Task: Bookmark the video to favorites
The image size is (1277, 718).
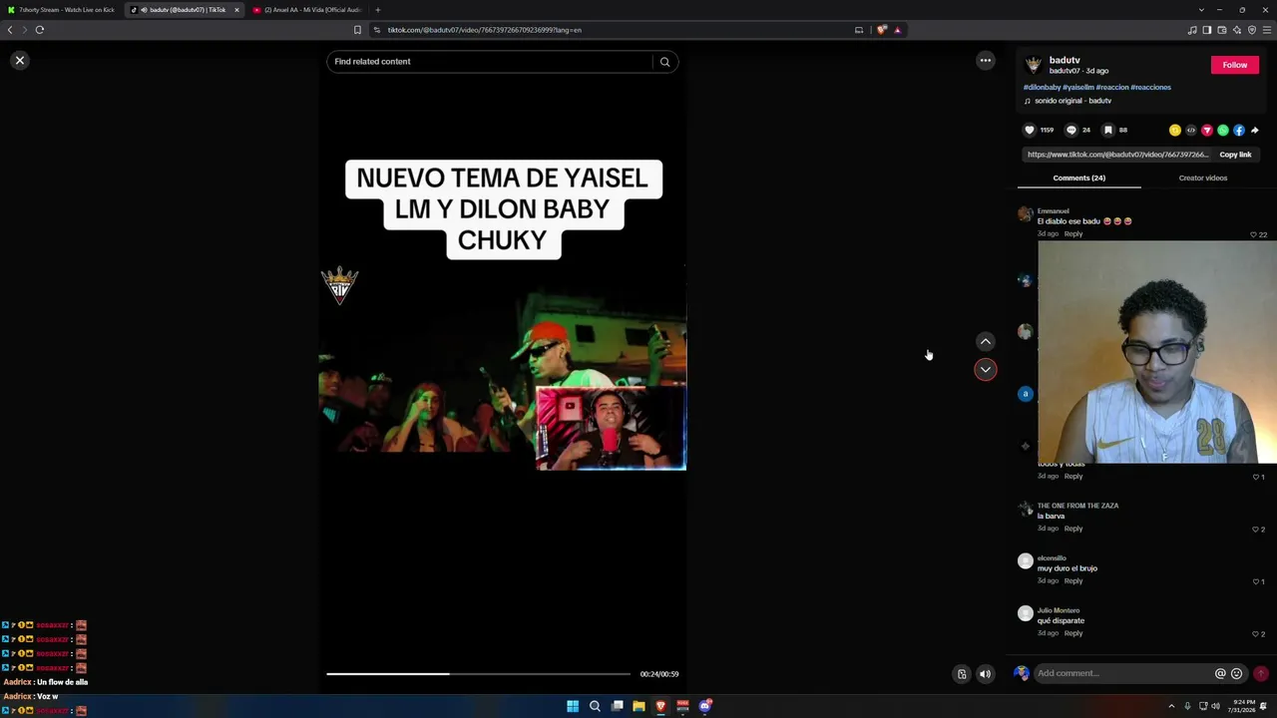Action: point(1108,130)
